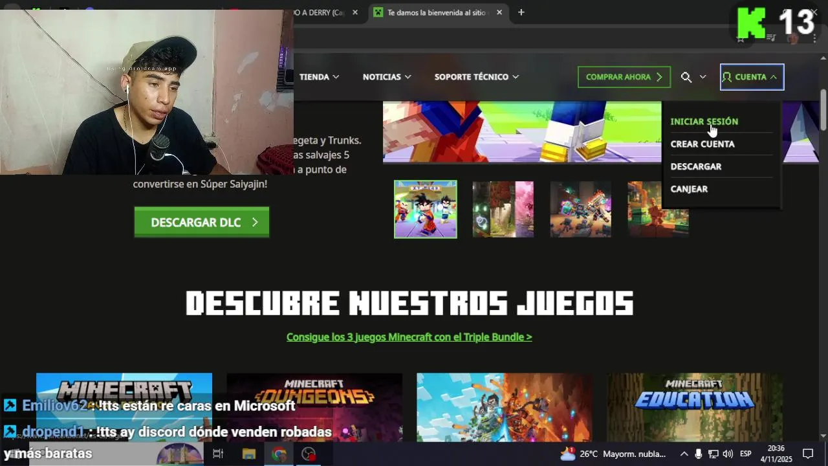Open the Minecraft Legends game card
The width and height of the screenshot is (828, 466).
click(x=505, y=407)
